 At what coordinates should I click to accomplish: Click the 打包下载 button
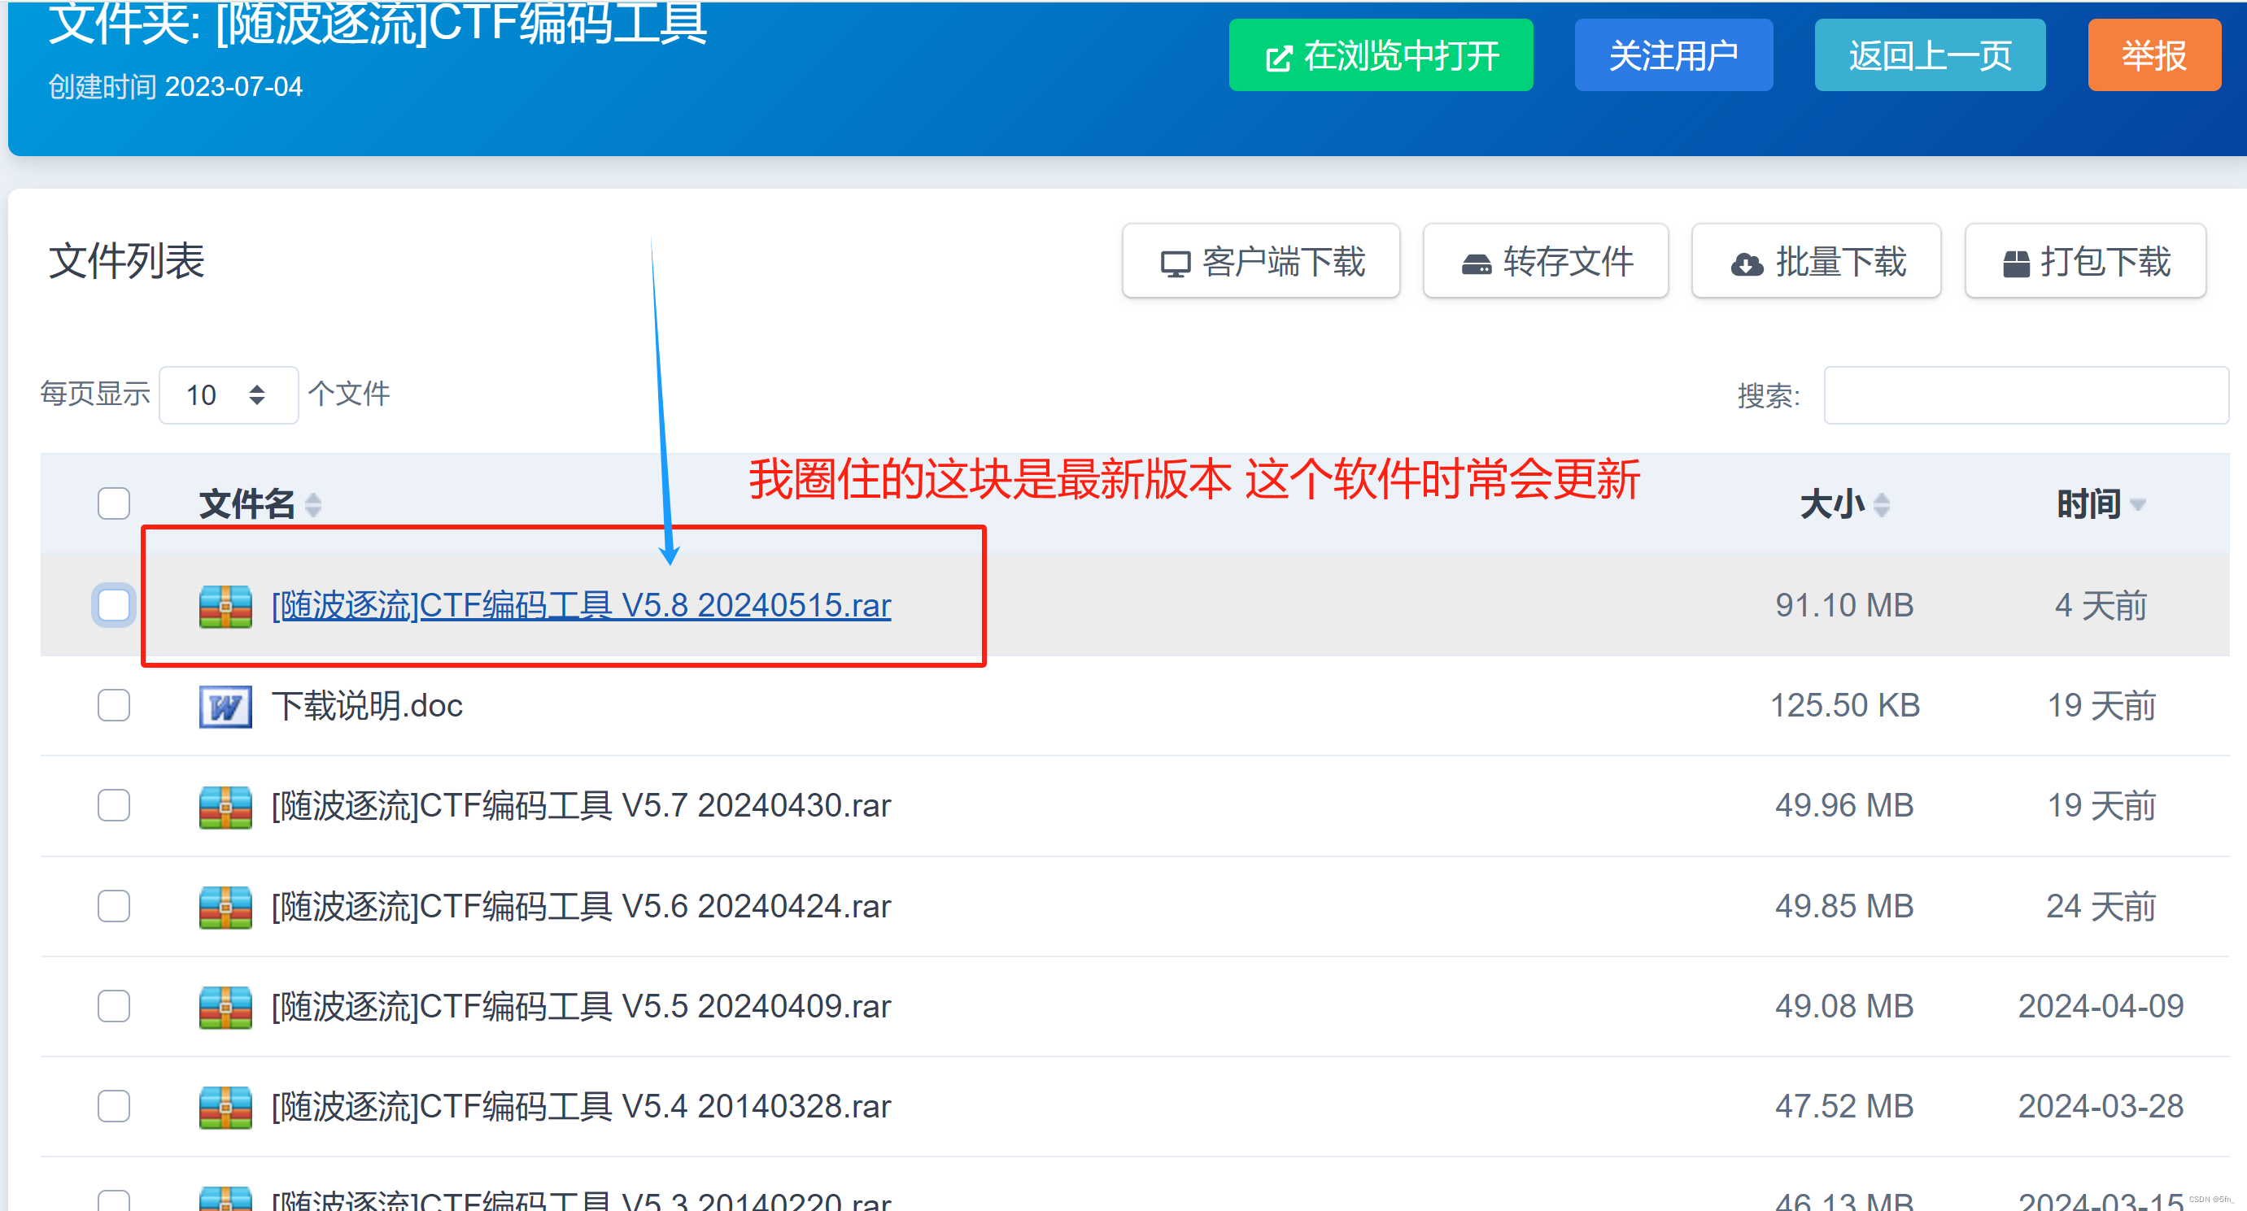tap(2085, 262)
